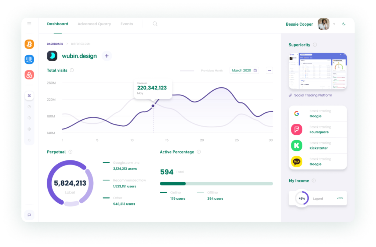Click the link chain icon beside Social Trading
The width and height of the screenshot is (376, 247).
(x=290, y=95)
